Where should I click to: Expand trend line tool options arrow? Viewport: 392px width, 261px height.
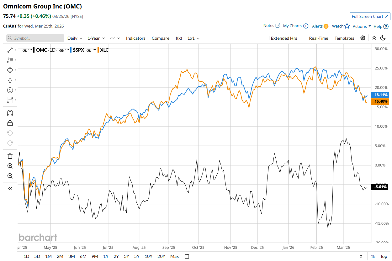click(x=15, y=50)
